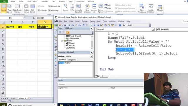This screenshot has width=188, height=106.
Task: Switch to the Formulas ribbon tab
Action: (x=44, y=1)
